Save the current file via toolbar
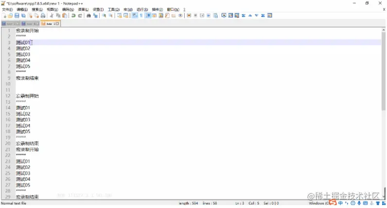Screen dimensions: 387x208 (17, 16)
